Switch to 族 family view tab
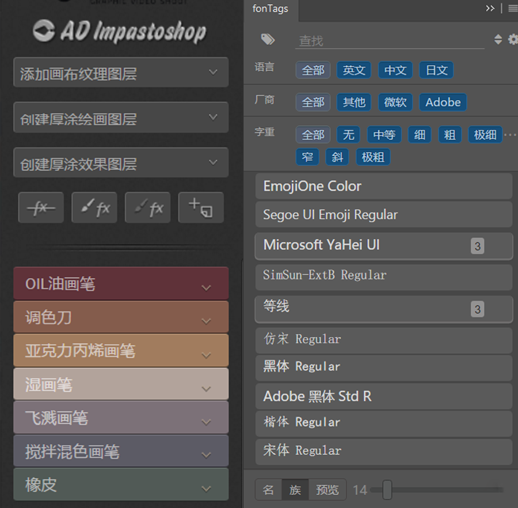Viewport: 518px width, 508px height. [295, 490]
